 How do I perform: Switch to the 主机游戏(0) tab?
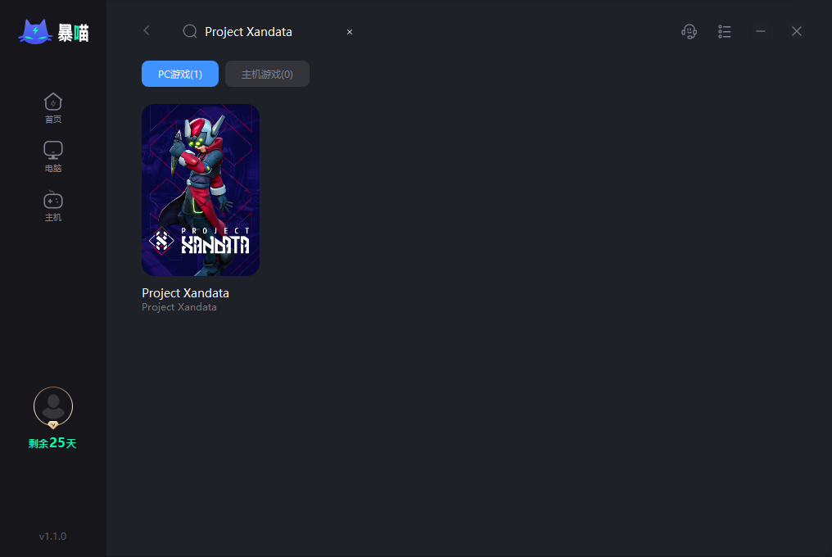pyautogui.click(x=268, y=74)
